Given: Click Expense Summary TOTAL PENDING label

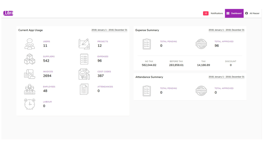Looking at the screenshot, I should pos(168,42).
